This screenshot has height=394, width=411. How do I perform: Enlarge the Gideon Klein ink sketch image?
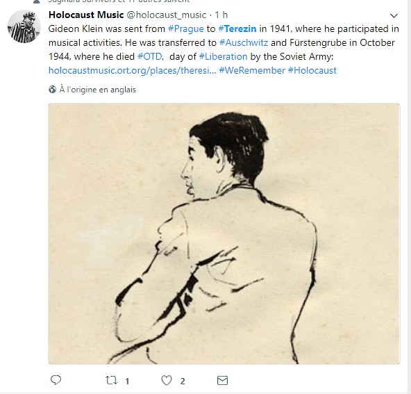tap(224, 233)
